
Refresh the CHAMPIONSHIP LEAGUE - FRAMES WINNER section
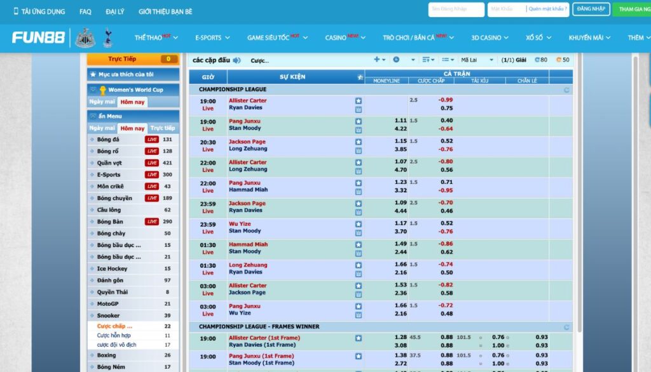pos(566,327)
